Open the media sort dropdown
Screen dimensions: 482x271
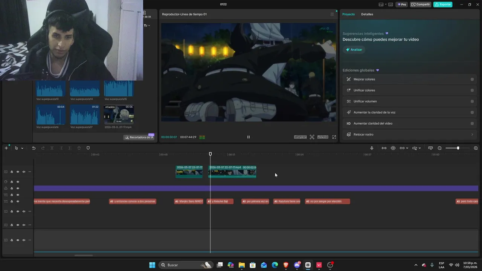147,26
